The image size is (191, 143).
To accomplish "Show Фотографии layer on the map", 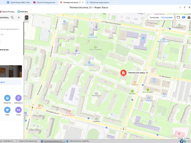I will [x=167, y=18].
